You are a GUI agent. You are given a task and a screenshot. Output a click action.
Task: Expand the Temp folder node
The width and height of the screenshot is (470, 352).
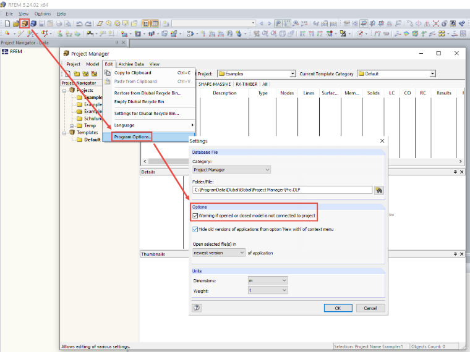click(72, 126)
